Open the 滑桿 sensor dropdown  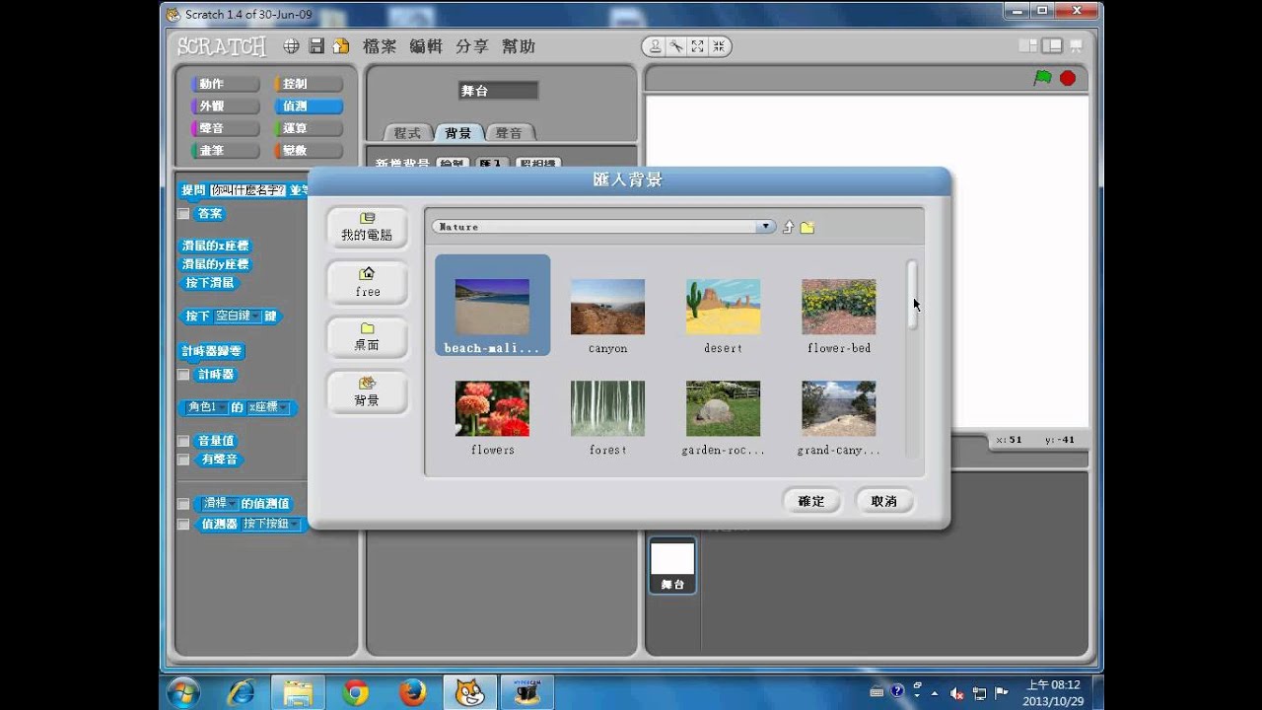coord(220,504)
